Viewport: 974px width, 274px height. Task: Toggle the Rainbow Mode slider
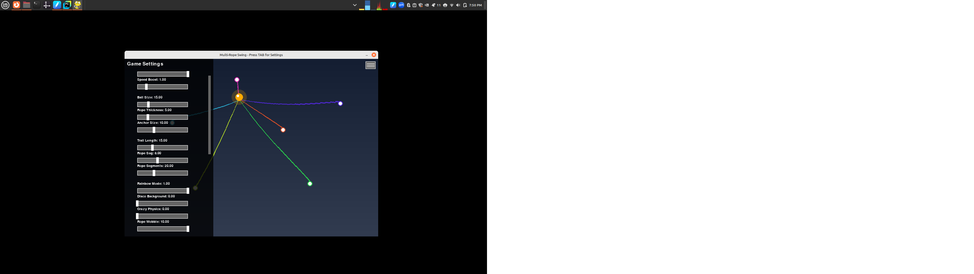point(163,191)
